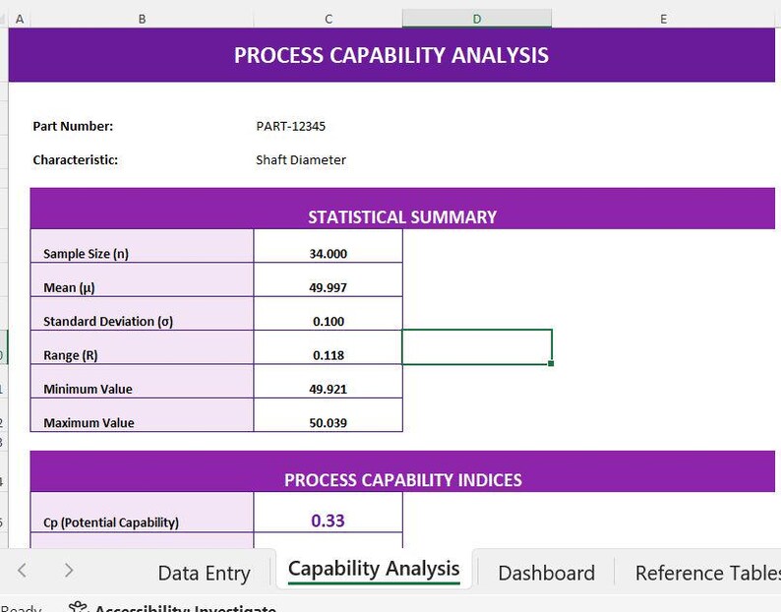Image resolution: width=781 pixels, height=612 pixels.
Task: Select the Sample Size (n) label cell
Action: point(142,246)
